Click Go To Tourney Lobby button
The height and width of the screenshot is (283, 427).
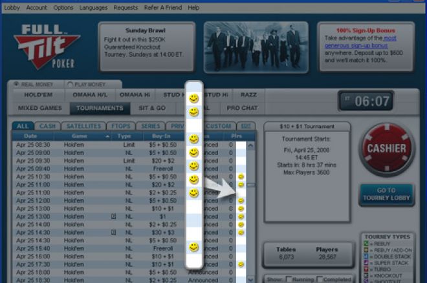coord(386,194)
